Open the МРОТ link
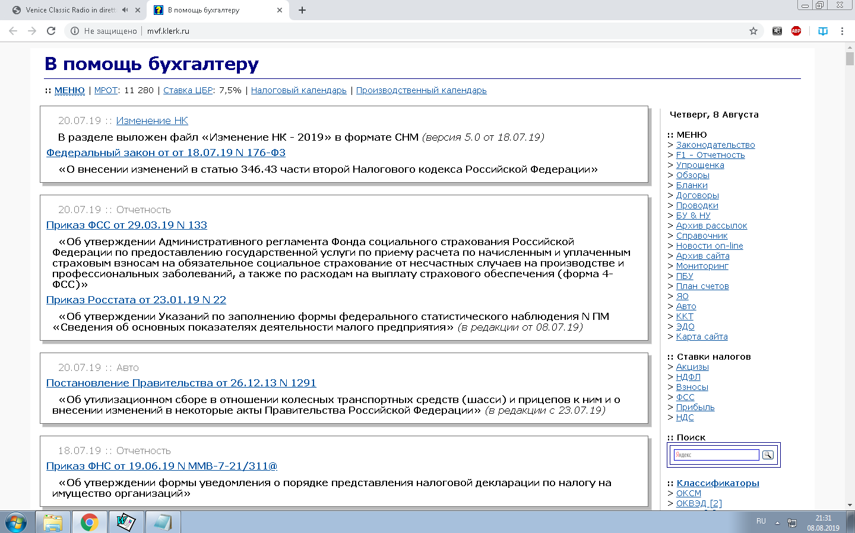Viewport: 855px width, 533px height. [106, 90]
